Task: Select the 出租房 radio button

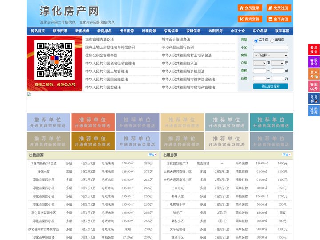Action: click(x=272, y=40)
